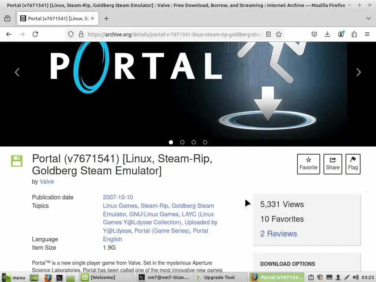Click the DOWNLOAD OPTIONS heading

click(x=288, y=264)
